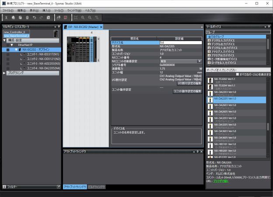273x197 pixels.
Task: Click status box beside ユニット4 NX-DA2205
Action: tap(8, 68)
